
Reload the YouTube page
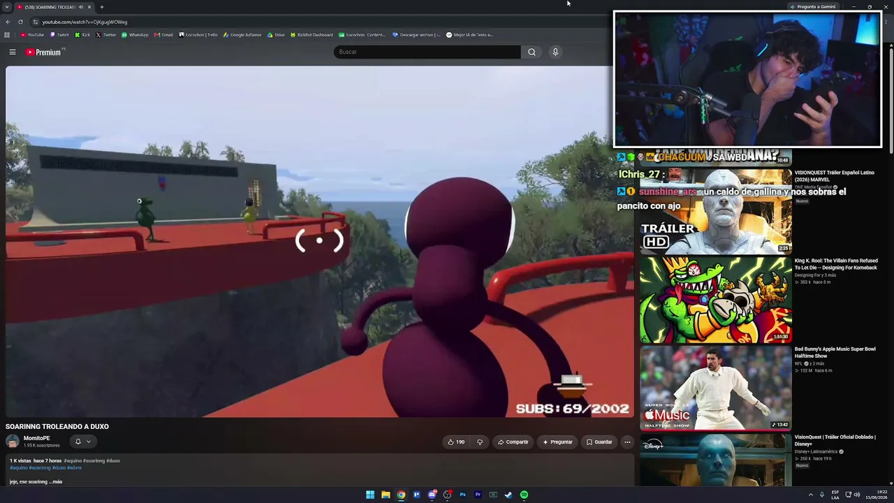click(x=20, y=22)
